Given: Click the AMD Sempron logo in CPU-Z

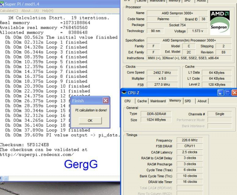Looking at the screenshot, I should [x=220, y=23].
